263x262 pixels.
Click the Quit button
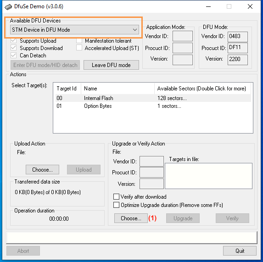click(240, 251)
